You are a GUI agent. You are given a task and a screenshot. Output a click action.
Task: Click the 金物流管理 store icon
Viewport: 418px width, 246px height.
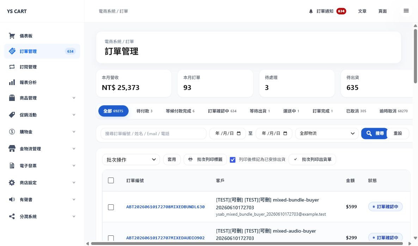coord(12,149)
